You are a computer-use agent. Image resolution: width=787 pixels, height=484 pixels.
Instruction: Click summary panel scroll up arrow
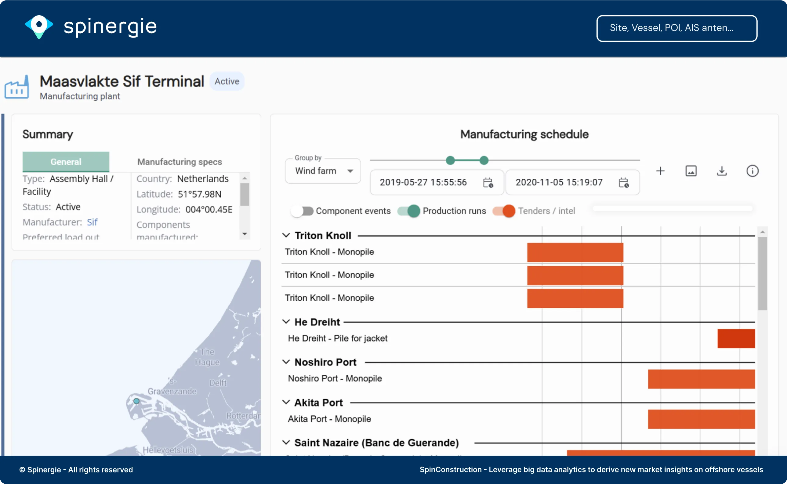[245, 178]
